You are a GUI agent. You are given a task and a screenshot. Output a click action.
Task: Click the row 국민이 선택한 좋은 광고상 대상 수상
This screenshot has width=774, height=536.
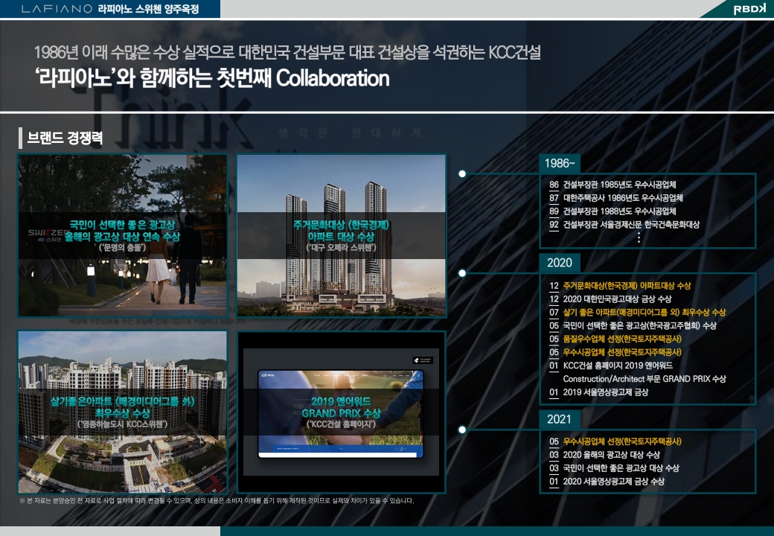tap(614, 468)
